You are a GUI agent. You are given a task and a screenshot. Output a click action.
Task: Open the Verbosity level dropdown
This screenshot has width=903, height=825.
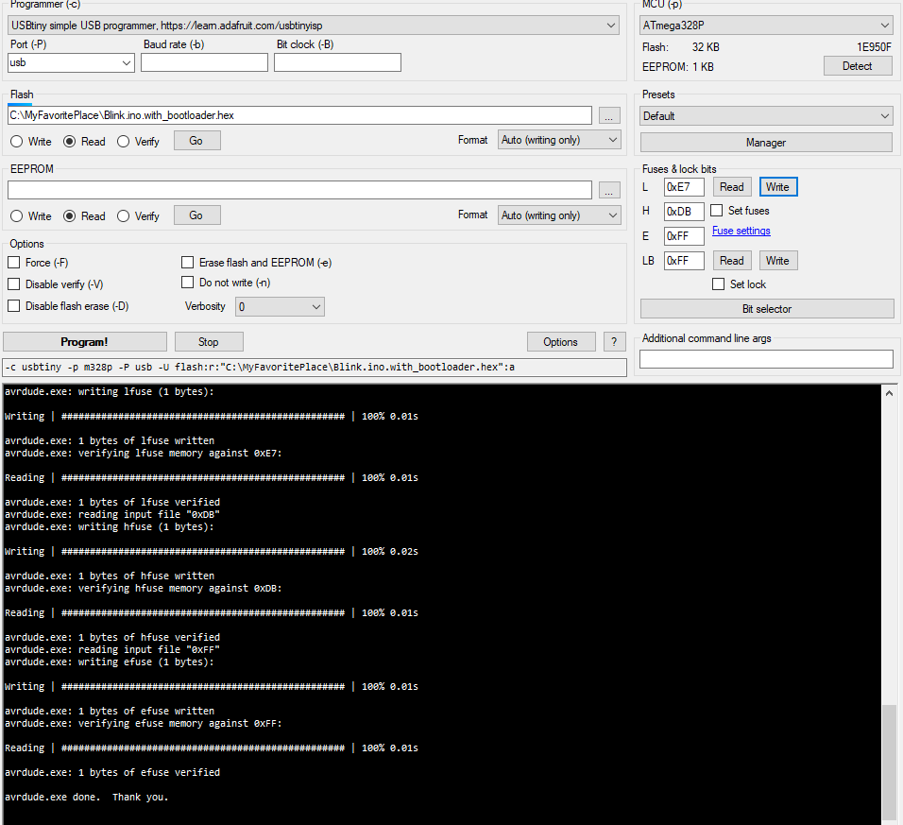point(280,307)
